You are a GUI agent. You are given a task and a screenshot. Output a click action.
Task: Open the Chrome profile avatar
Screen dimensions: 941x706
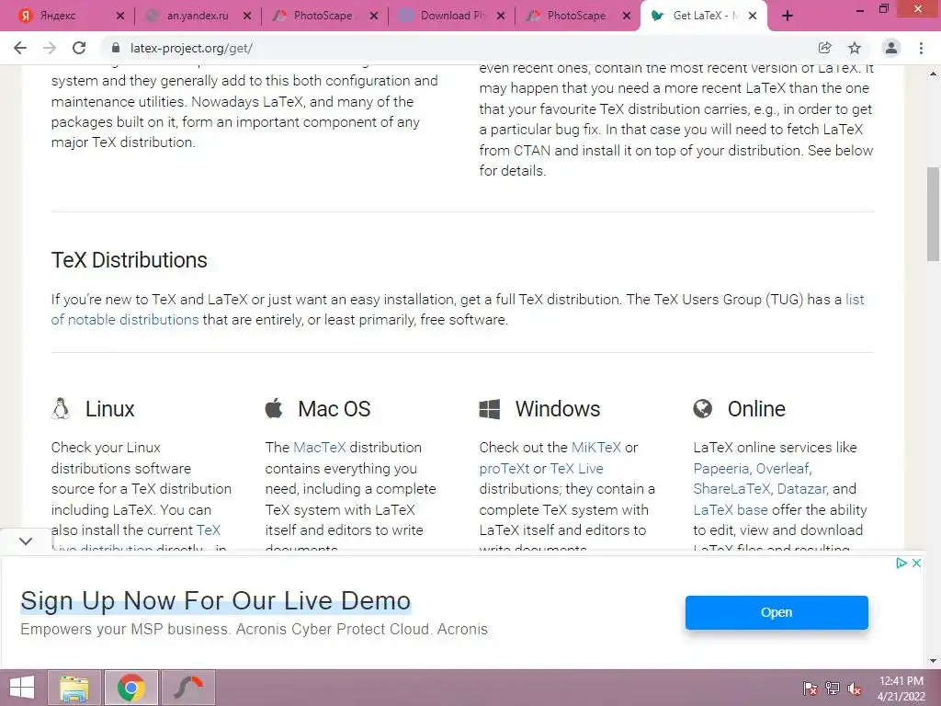tap(891, 48)
